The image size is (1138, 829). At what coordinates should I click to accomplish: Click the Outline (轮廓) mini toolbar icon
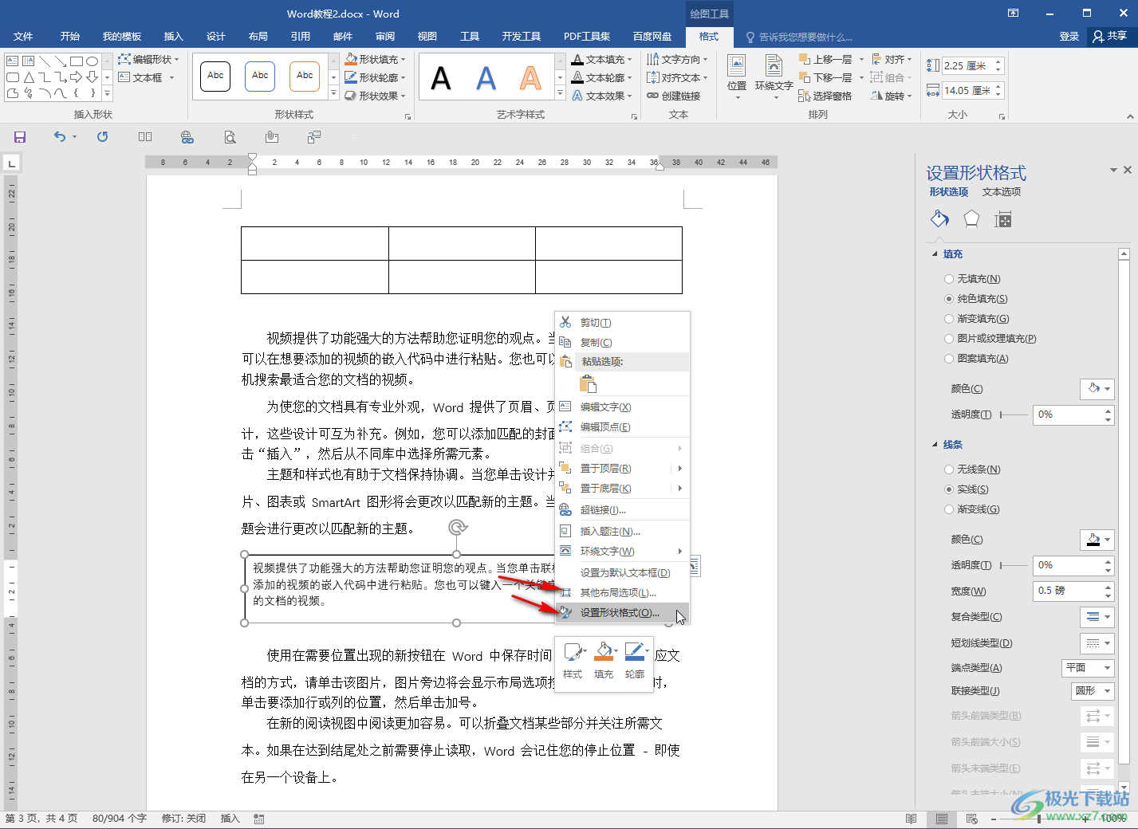click(635, 661)
